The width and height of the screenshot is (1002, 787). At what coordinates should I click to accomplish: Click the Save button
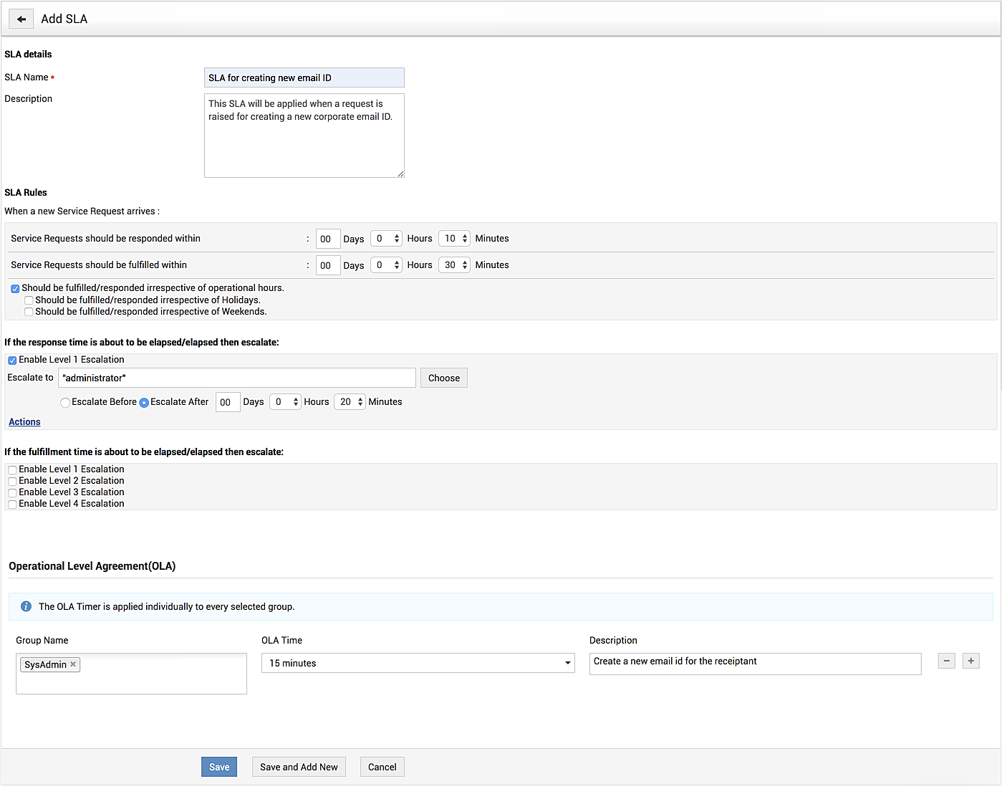[219, 767]
